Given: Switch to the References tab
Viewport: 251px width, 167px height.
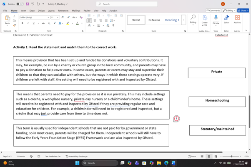Looking at the screenshot, I should [63, 11].
